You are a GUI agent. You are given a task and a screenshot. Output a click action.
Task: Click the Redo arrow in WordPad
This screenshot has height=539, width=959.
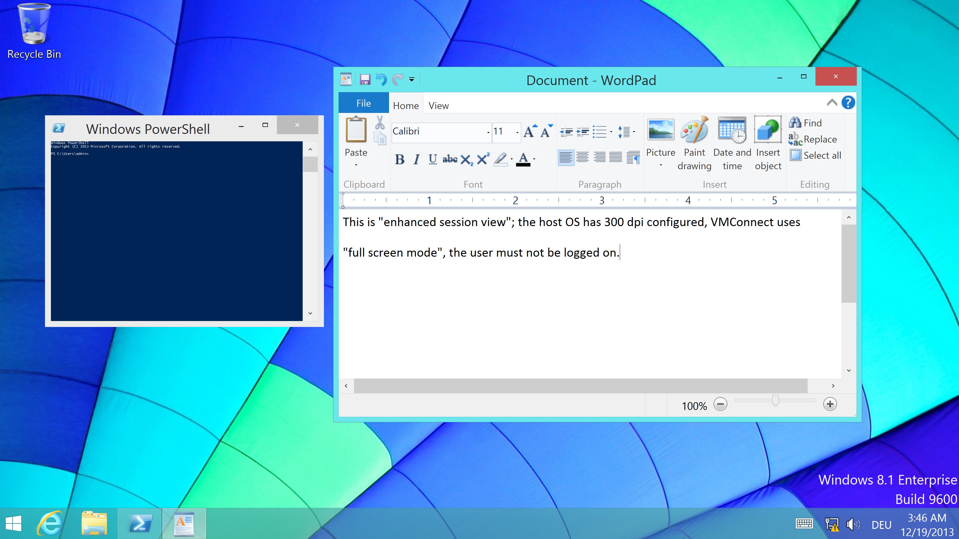coord(398,80)
